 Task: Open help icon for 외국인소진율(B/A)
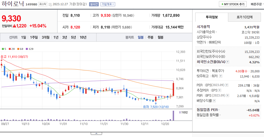[227, 62]
